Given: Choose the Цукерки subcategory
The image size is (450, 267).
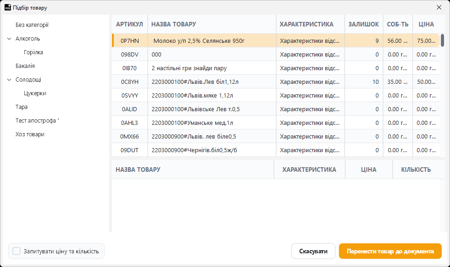Looking at the screenshot, I should 35,93.
